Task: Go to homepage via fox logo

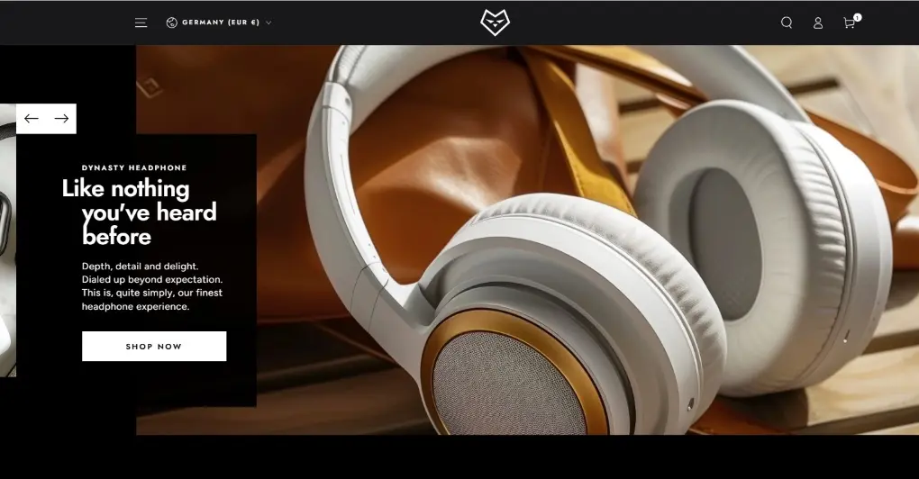Action: pyautogui.click(x=495, y=23)
